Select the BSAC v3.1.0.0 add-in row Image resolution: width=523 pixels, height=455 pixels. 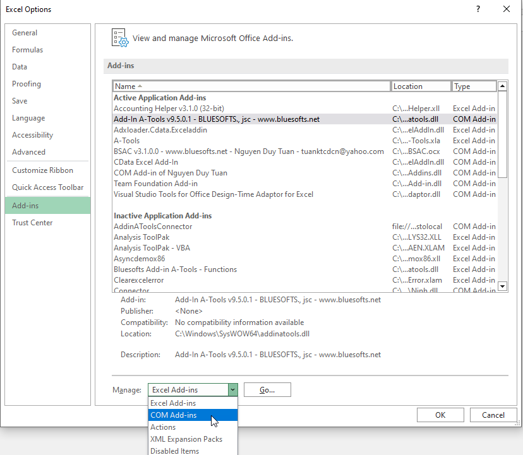[305, 151]
